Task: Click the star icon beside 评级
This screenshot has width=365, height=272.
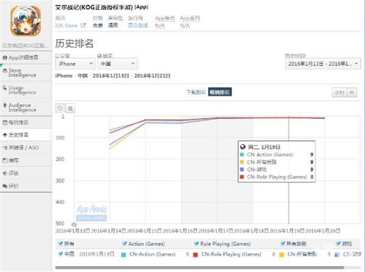Action: pyautogui.click(x=5, y=173)
